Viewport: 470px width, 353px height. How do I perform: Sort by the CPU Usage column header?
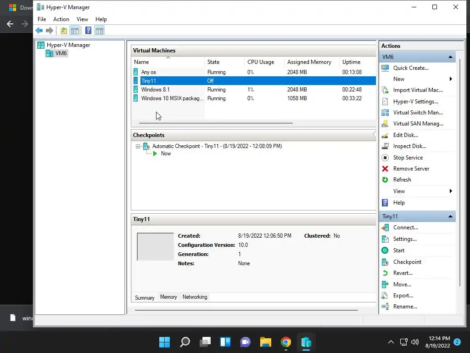coord(264,62)
